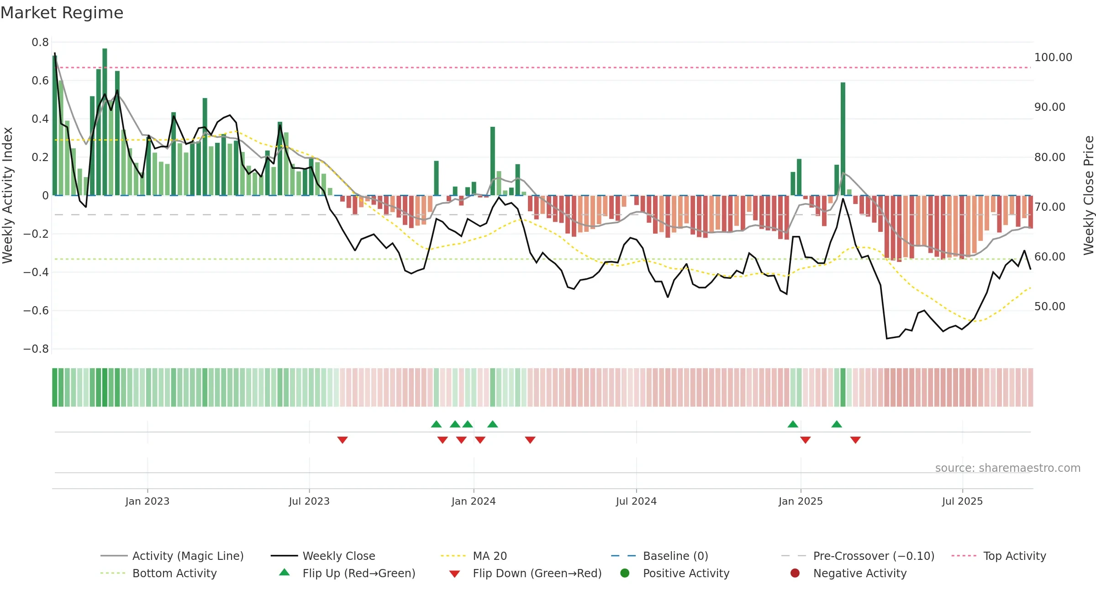Viewport: 1096px width, 616px height.
Task: Click the Weekly Activity Index axis title
Action: 7,195
